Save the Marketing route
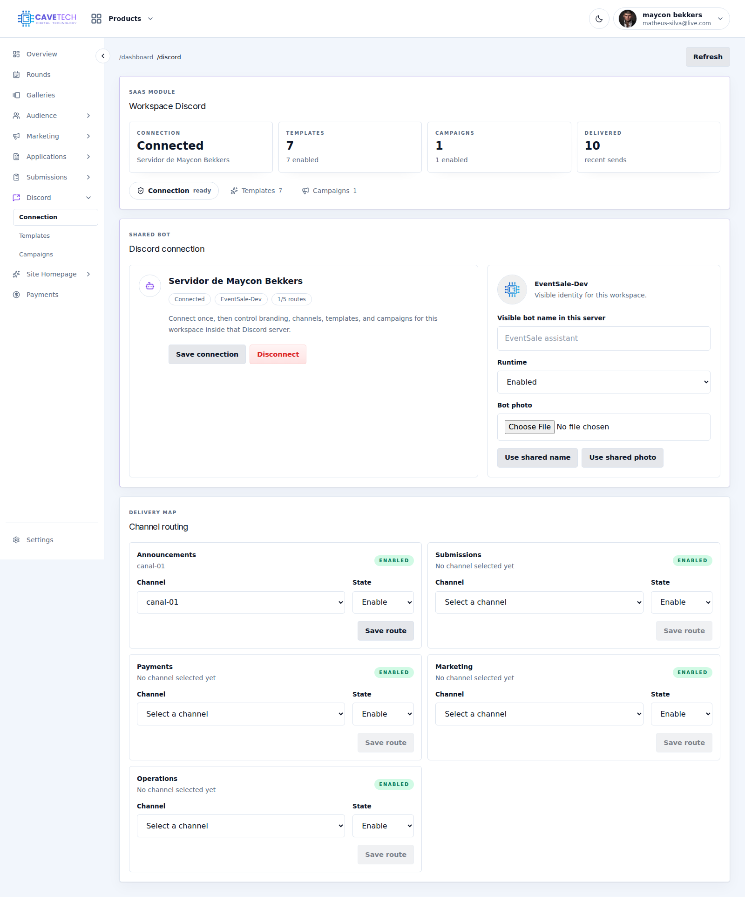 click(684, 743)
